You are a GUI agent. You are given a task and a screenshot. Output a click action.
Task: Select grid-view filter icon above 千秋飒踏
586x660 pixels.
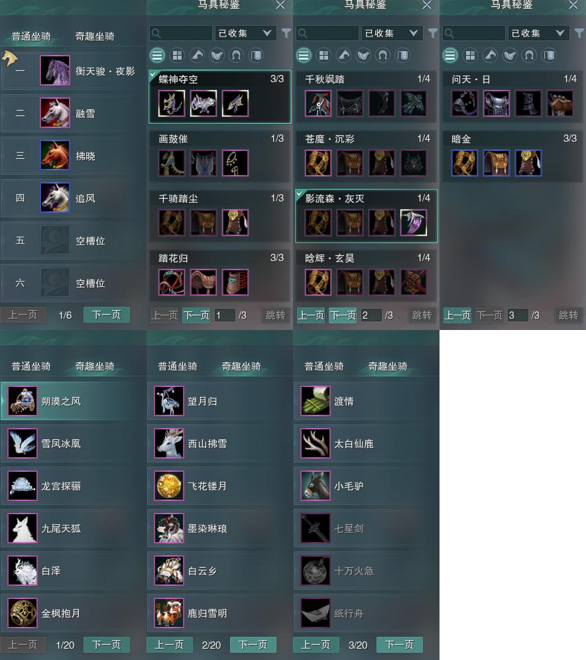pyautogui.click(x=323, y=55)
